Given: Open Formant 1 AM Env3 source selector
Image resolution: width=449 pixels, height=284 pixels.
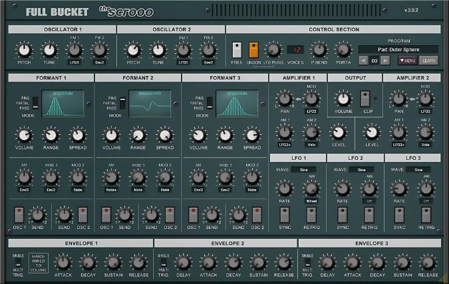Looking at the screenshot, I should (24, 190).
